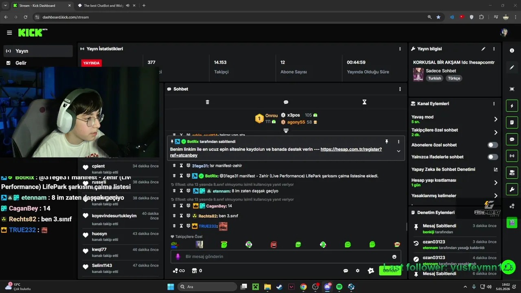The image size is (521, 293).
Task: Switch to hourglass timeouts tab in Sohbet
Action: [x=364, y=102]
